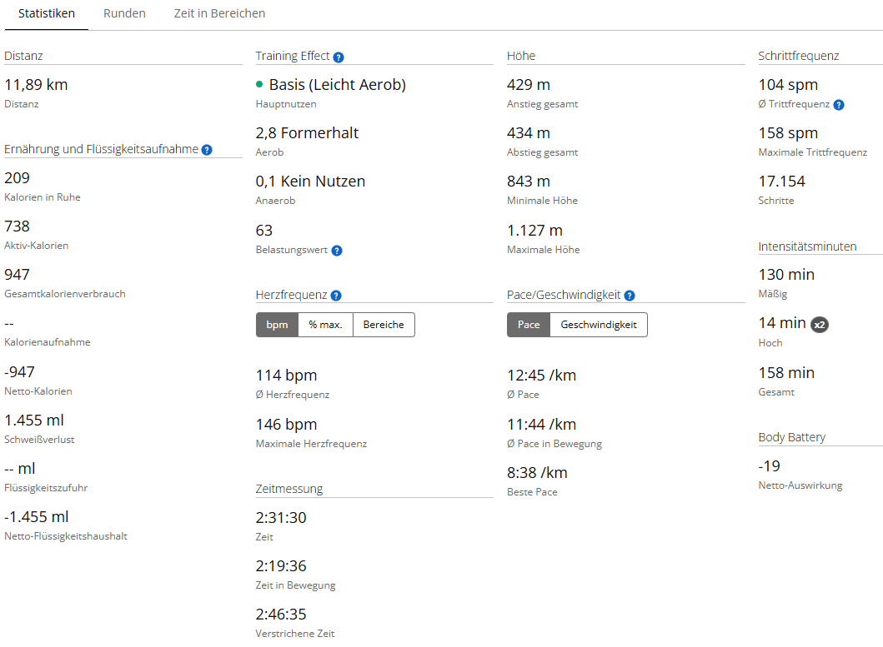Click the 738 Aktiv-Kalorien value
The width and height of the screenshot is (883, 647).
[x=17, y=226]
